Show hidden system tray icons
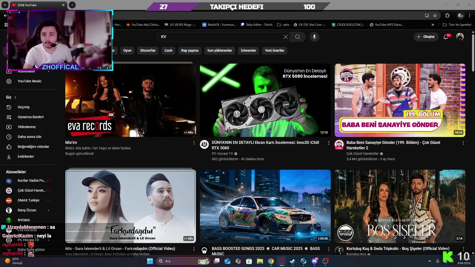Screen dimensions: 475x267 click(x=430, y=261)
